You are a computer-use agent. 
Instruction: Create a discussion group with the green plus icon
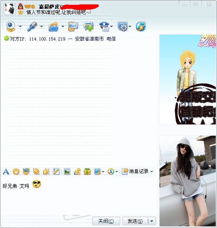tap(89, 26)
